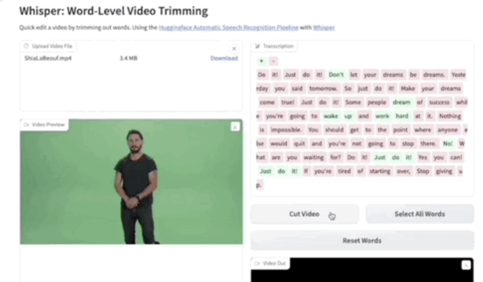Click the Video Out corner icon
This screenshot has width=483, height=282.
pos(466,265)
